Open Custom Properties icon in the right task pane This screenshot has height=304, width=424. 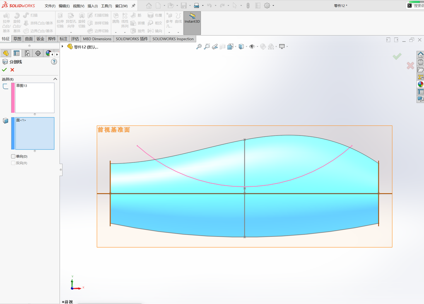pos(421,92)
